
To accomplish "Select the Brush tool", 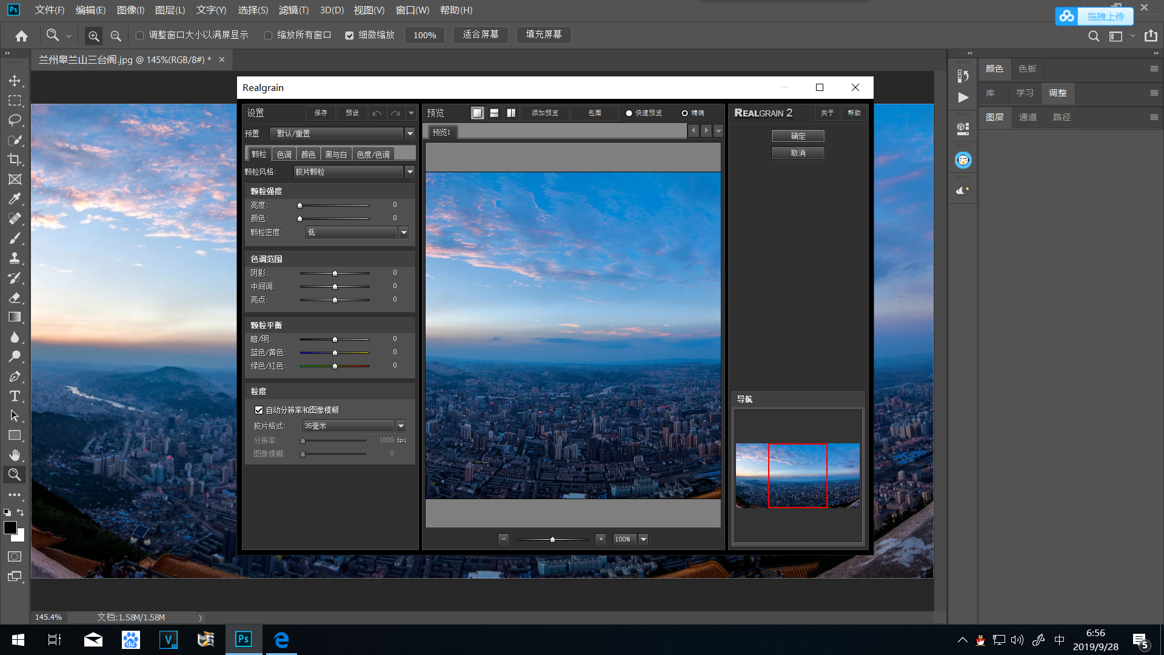I will click(15, 238).
